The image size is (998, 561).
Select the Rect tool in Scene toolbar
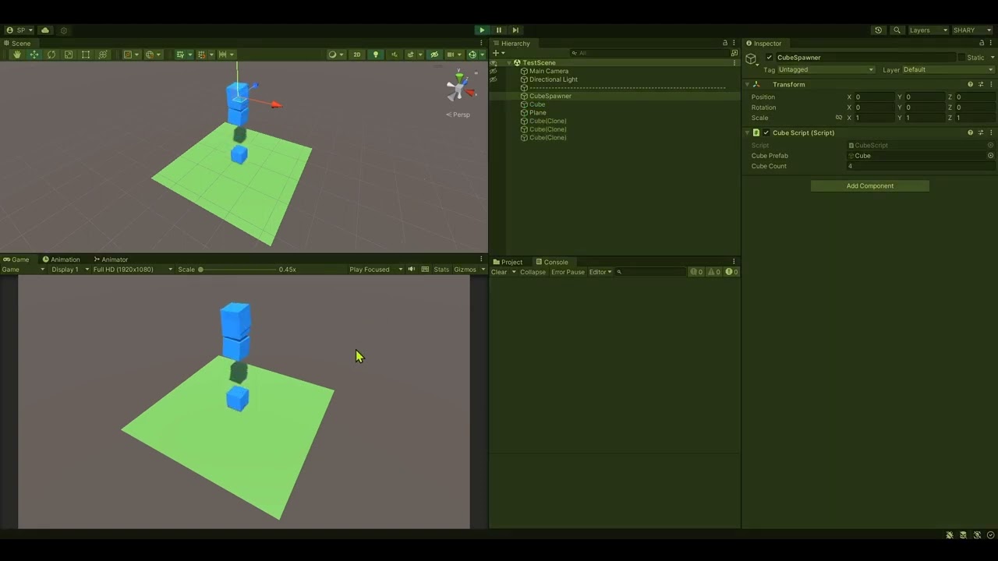(86, 55)
